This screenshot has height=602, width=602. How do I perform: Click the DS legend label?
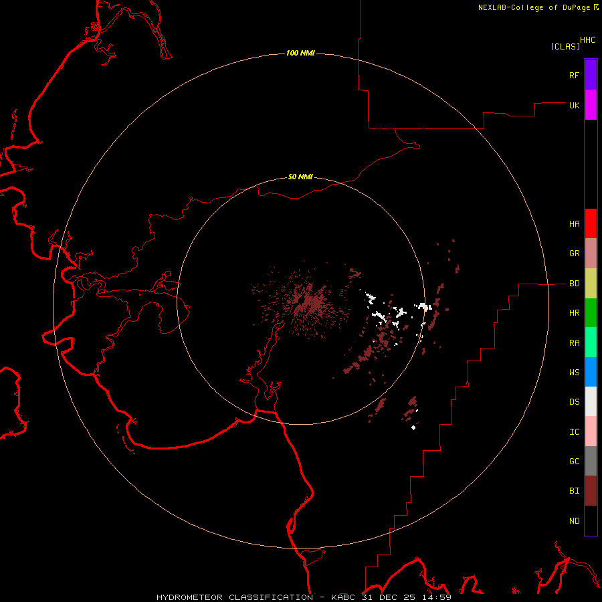pyautogui.click(x=575, y=401)
